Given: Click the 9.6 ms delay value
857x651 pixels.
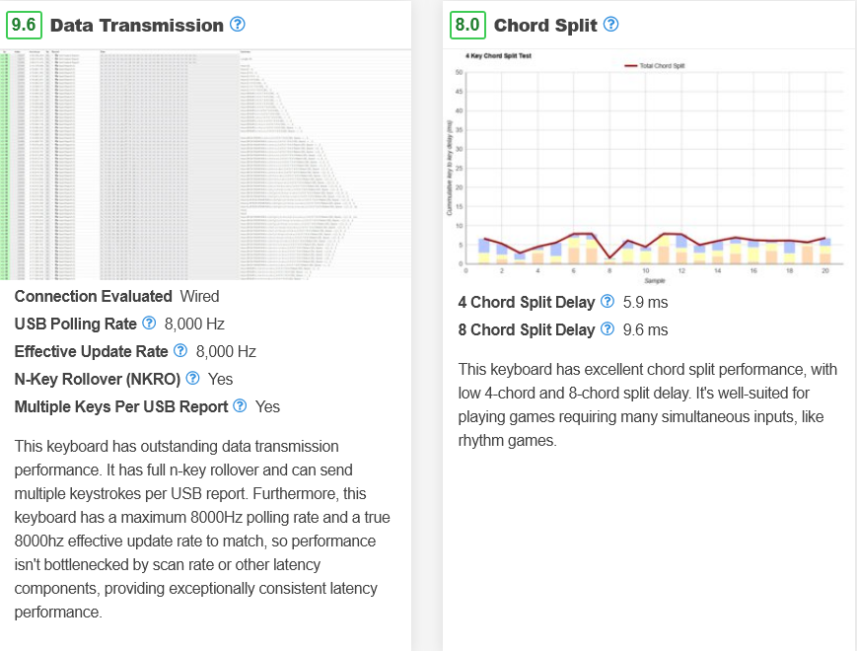Looking at the screenshot, I should (645, 329).
